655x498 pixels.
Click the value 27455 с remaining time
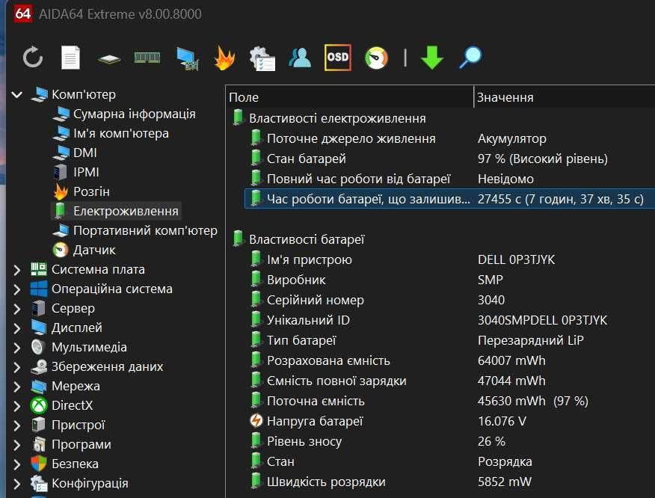tap(560, 199)
